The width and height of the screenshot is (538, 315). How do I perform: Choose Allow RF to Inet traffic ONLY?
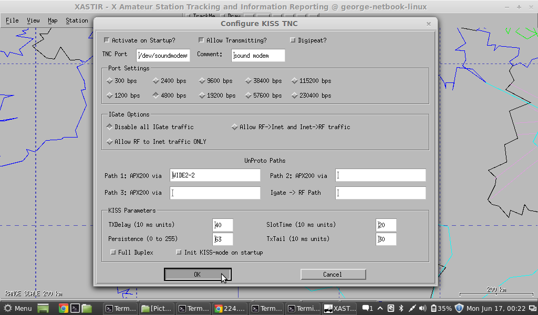click(x=110, y=142)
